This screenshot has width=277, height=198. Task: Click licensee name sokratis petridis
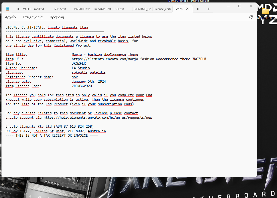pyautogui.click(x=89, y=72)
